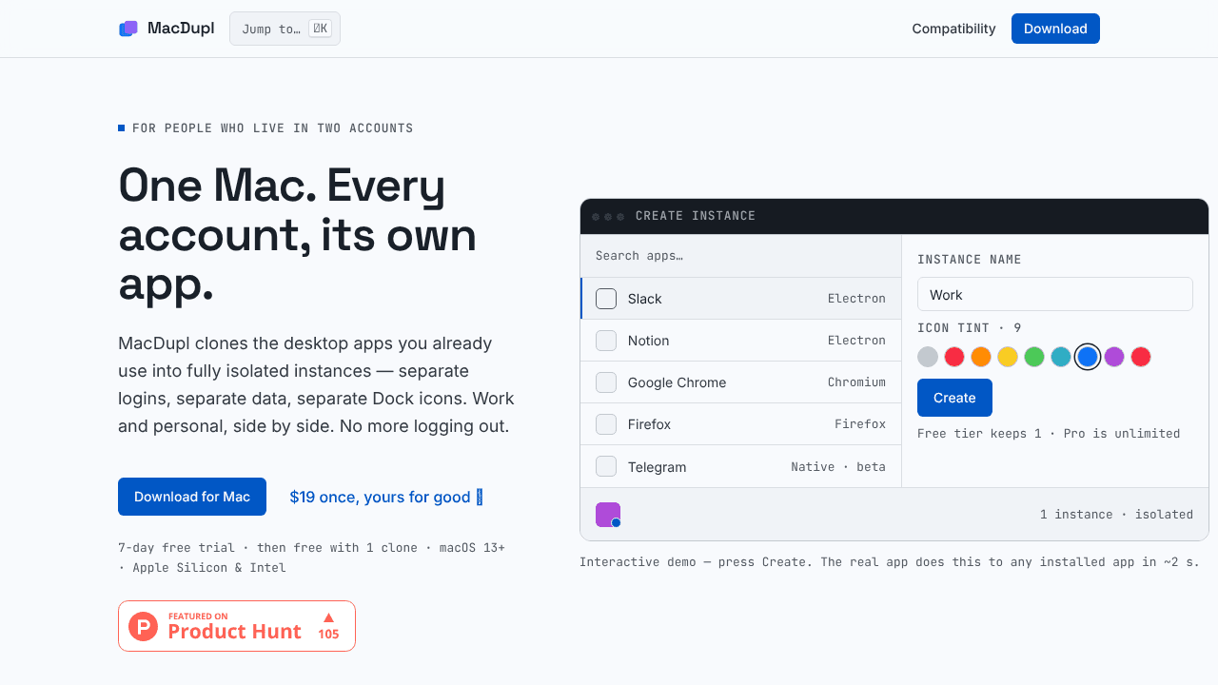The height and width of the screenshot is (685, 1218).
Task: Open the Featured on Product Hunt badge
Action: pos(237,626)
